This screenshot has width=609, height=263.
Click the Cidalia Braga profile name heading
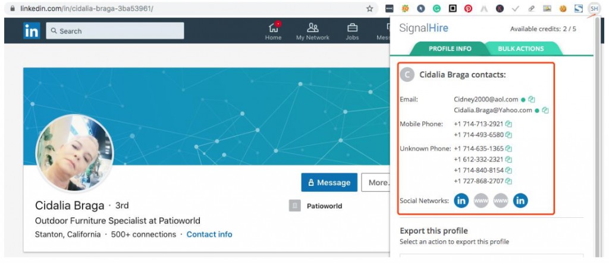tap(70, 205)
